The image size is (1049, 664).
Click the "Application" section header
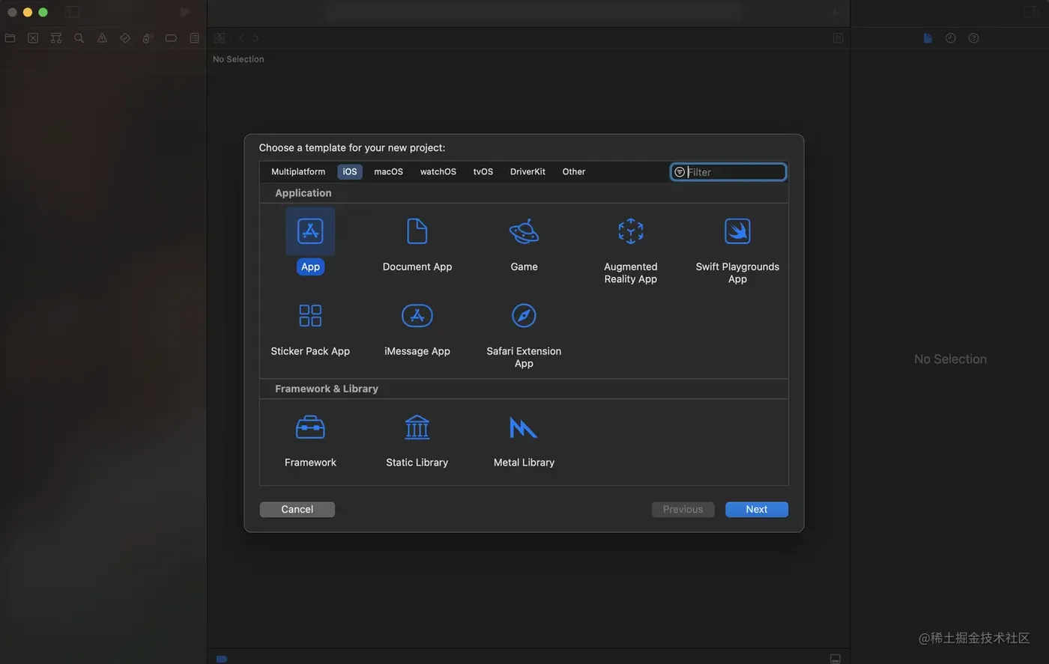point(303,193)
